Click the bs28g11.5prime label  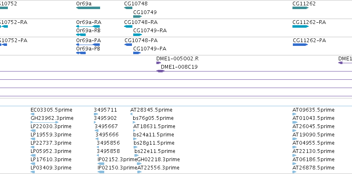click(x=154, y=143)
